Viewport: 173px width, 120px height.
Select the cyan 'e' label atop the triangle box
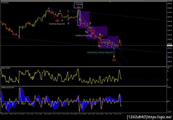click(78, 10)
